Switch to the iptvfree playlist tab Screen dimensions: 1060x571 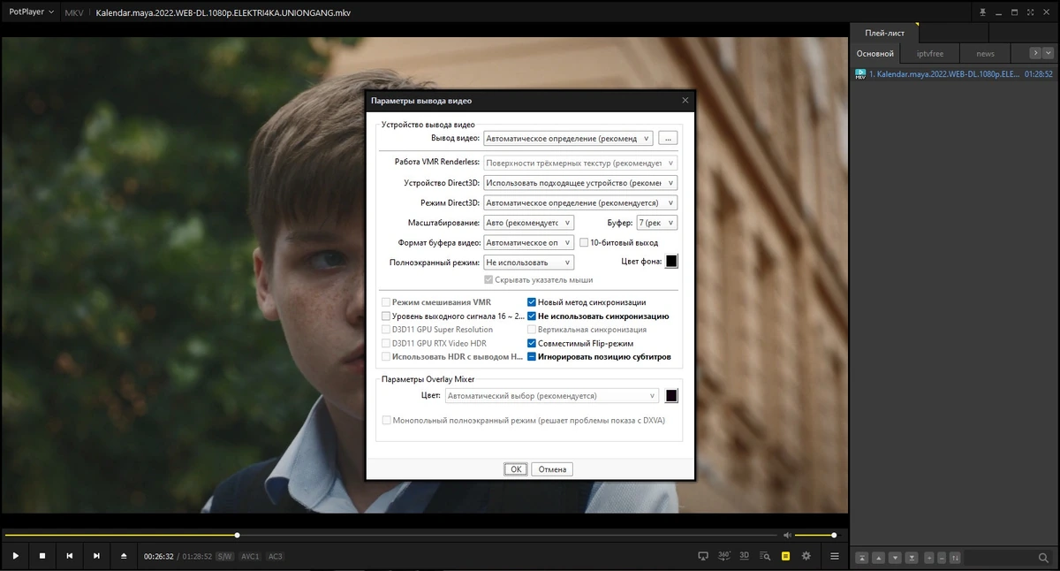point(929,54)
